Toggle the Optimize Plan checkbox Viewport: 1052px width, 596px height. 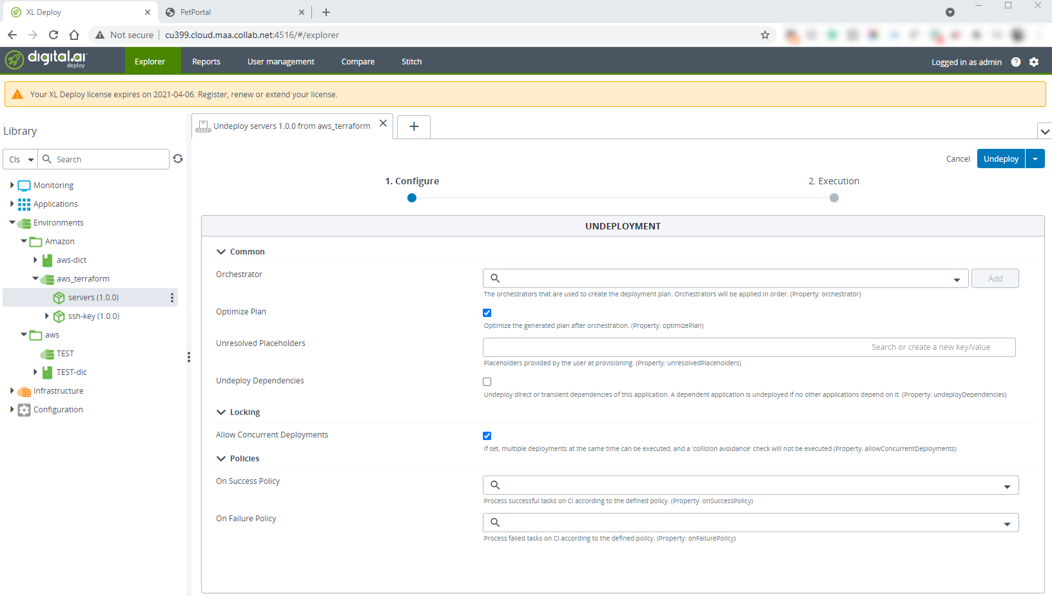[487, 313]
